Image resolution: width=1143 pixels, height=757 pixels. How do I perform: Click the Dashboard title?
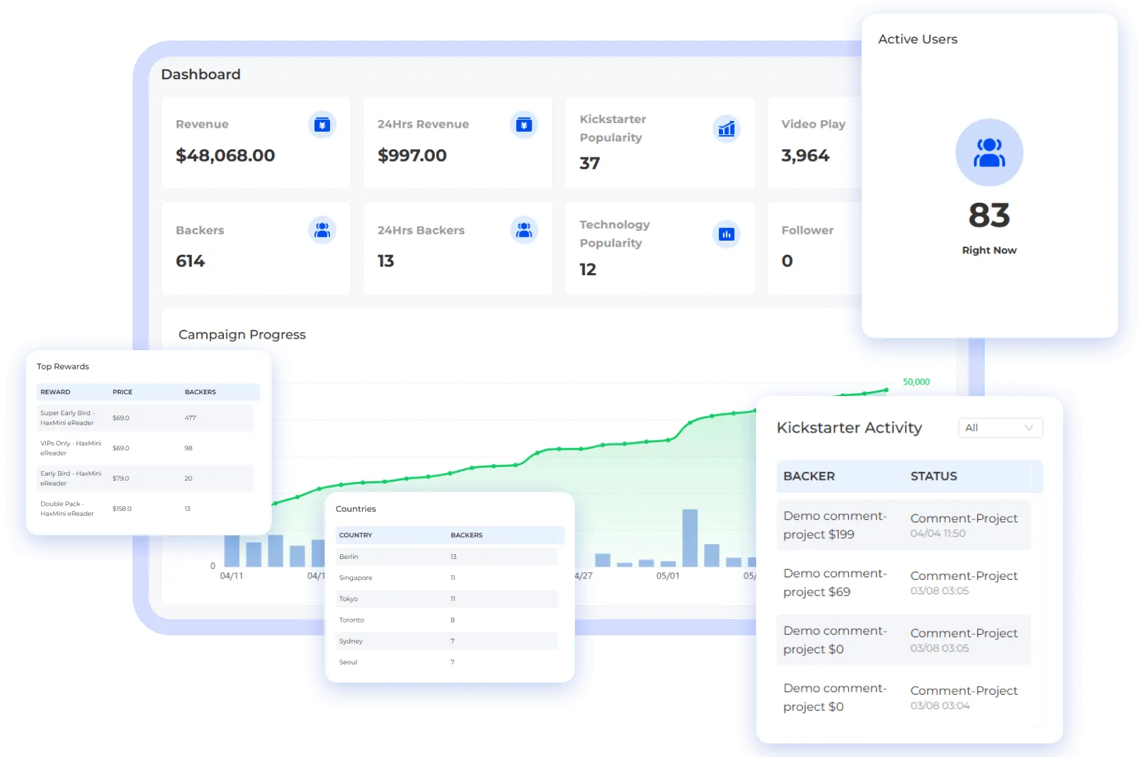pos(201,74)
